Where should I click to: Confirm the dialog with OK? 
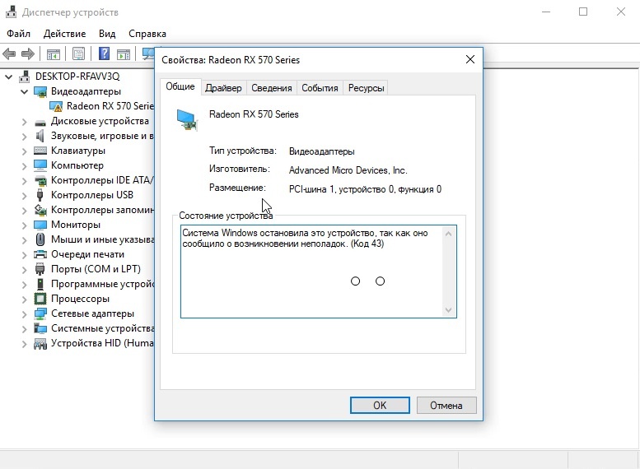pos(380,406)
